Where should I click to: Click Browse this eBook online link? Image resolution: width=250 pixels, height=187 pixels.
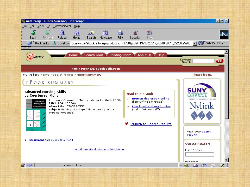[151, 99]
